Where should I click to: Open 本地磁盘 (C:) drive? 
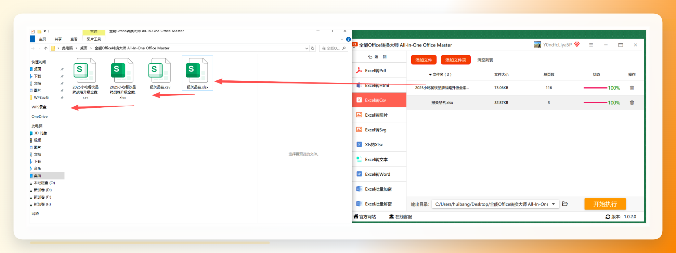(x=44, y=183)
